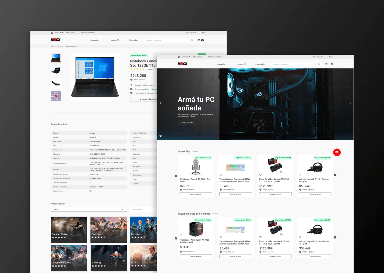Add $125.999 Radeon in Mexx Play to cart
The image size is (384, 273).
coord(275,194)
